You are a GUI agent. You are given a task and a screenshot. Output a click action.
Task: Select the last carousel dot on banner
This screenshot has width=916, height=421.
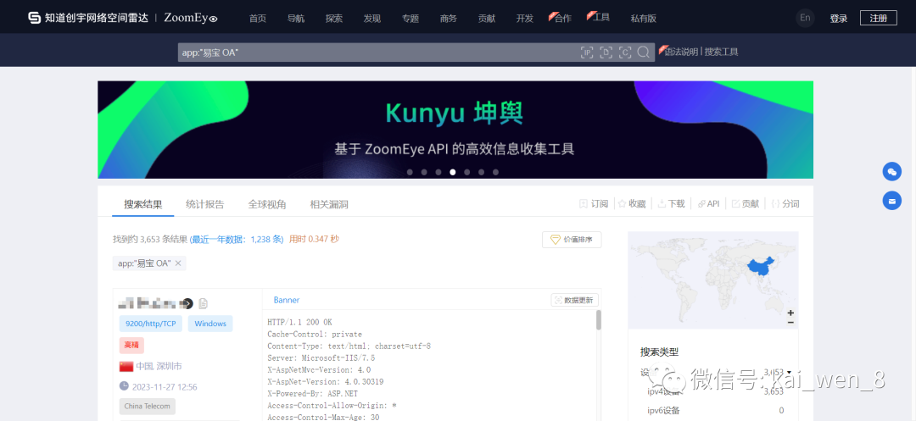pyautogui.click(x=495, y=172)
